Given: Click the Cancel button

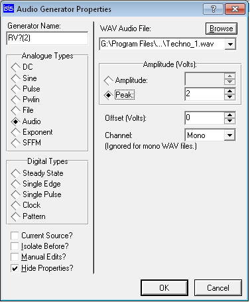Looking at the screenshot, I should point(218,287).
